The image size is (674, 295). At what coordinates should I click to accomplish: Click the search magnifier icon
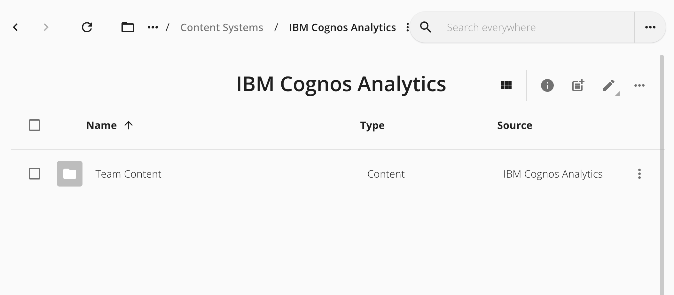point(426,27)
